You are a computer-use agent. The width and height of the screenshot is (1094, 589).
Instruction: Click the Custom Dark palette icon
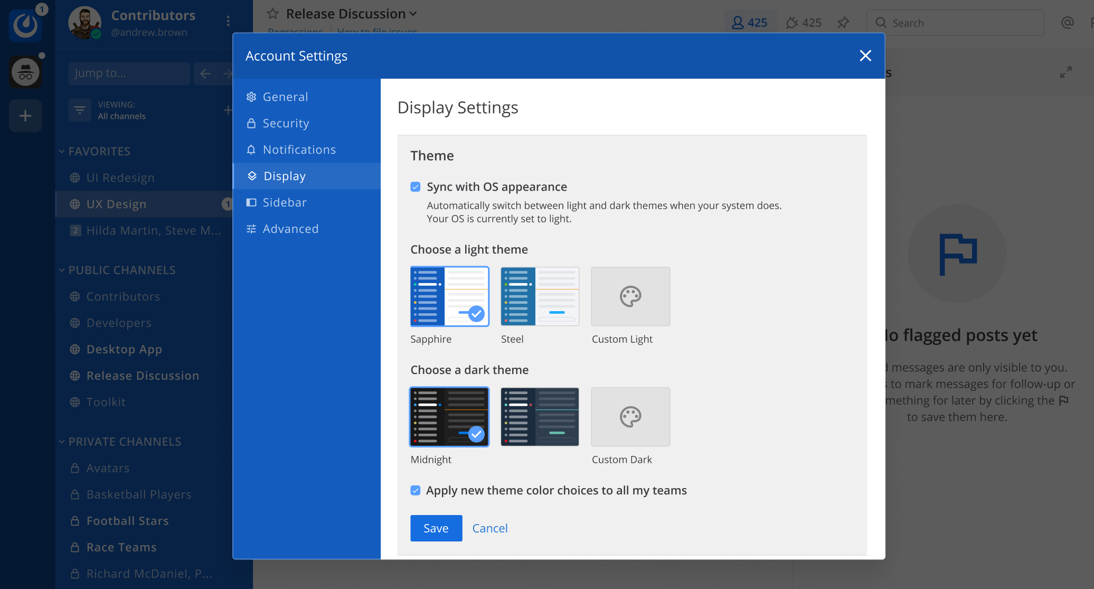[630, 417]
